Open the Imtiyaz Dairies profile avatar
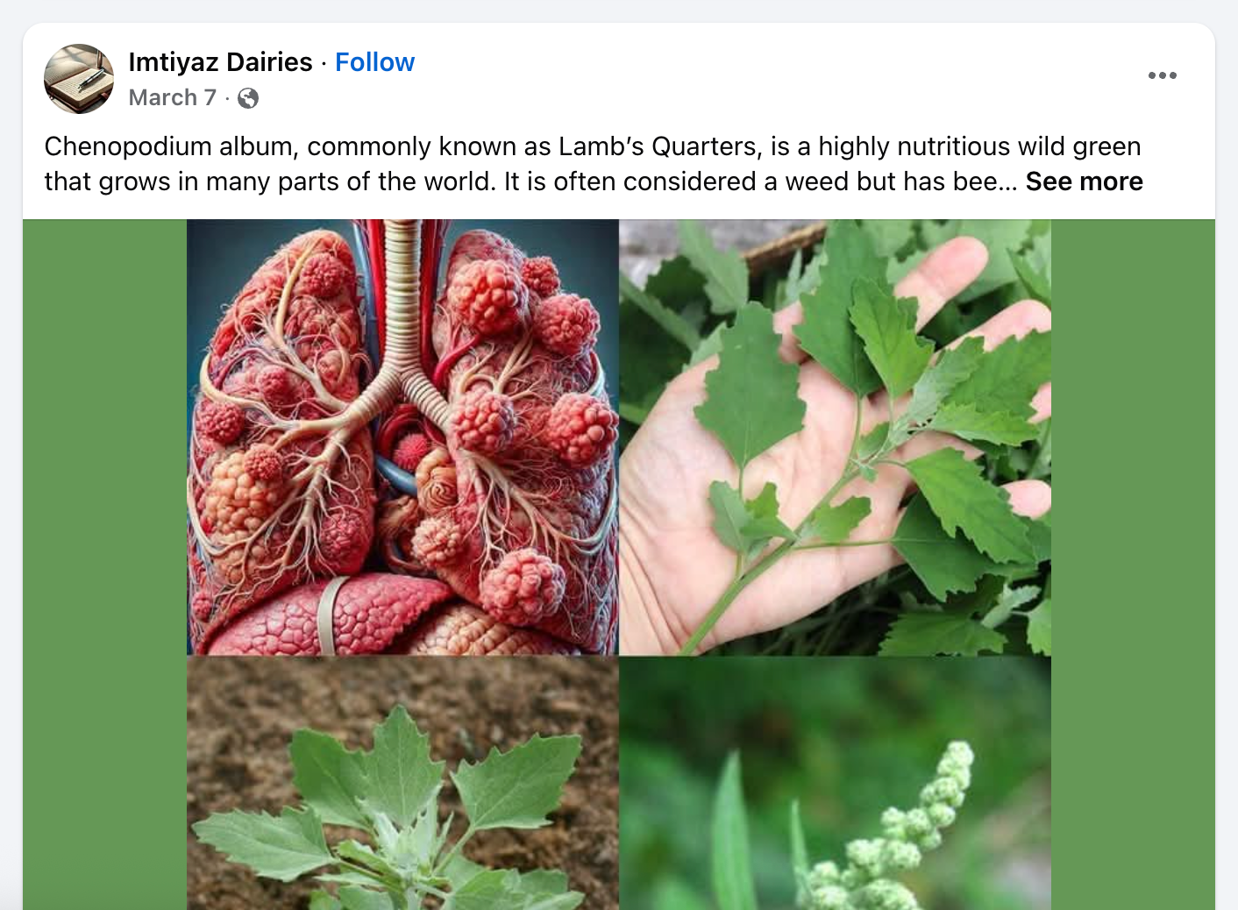Image resolution: width=1238 pixels, height=910 pixels. pos(79,79)
